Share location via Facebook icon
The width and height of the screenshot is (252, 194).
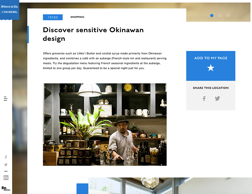tap(204, 99)
